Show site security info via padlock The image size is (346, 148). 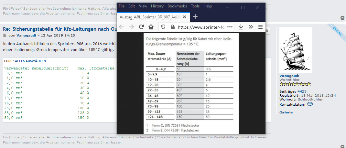(x=172, y=27)
